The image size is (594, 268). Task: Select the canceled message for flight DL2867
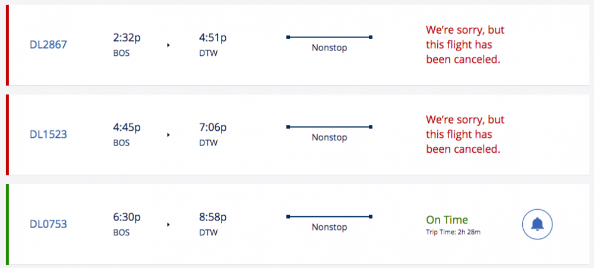(465, 45)
